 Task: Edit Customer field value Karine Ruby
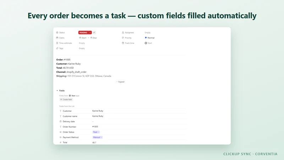pyautogui.click(x=98, y=111)
